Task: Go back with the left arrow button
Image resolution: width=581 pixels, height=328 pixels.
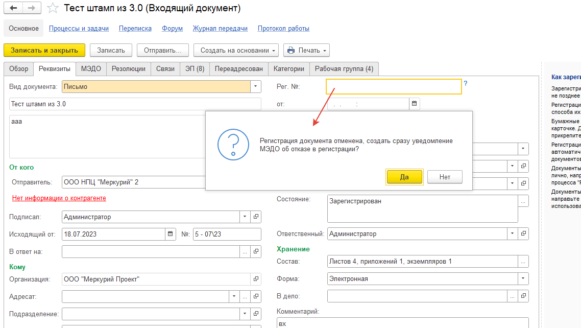Action: point(13,8)
